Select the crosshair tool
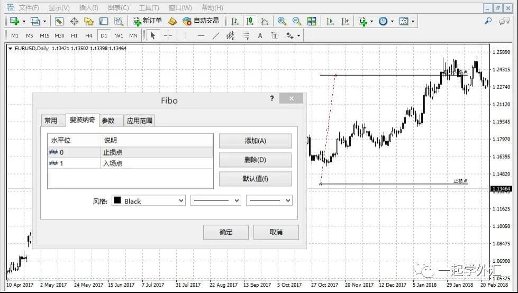 click(x=168, y=35)
